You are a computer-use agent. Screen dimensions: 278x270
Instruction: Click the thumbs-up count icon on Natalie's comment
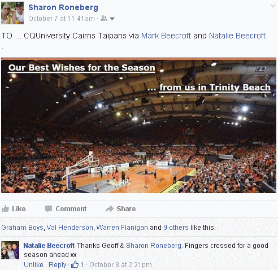(x=75, y=264)
